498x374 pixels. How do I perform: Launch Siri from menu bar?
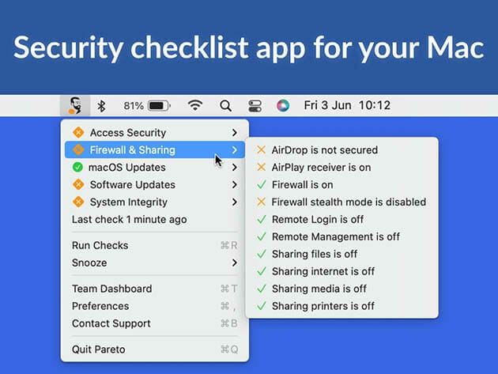[x=283, y=105]
